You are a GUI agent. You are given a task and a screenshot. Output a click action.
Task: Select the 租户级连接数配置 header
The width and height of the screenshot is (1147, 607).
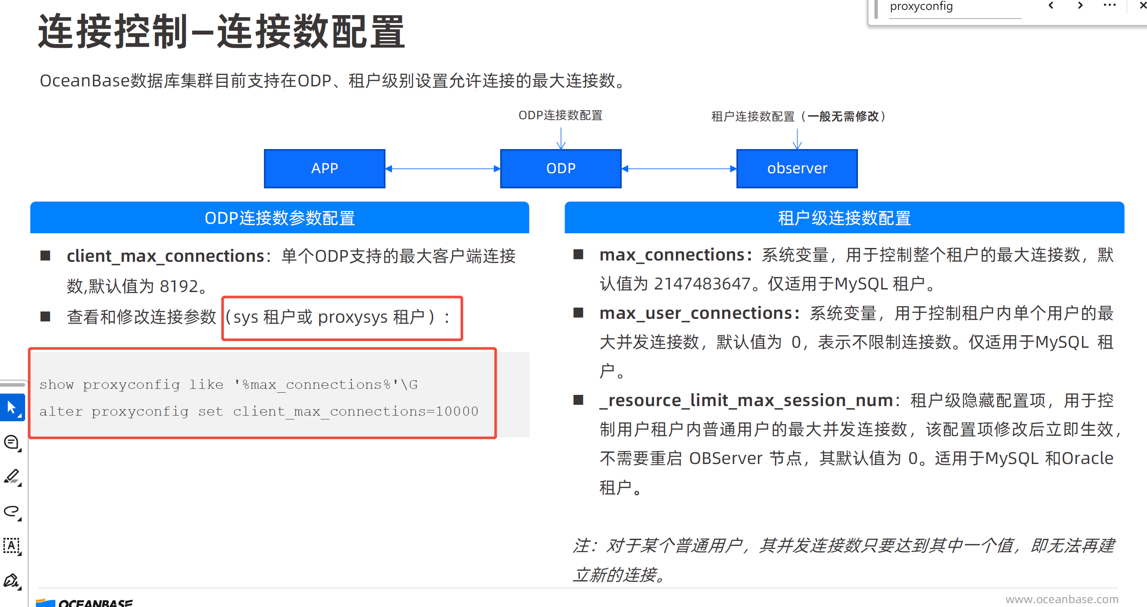click(844, 218)
